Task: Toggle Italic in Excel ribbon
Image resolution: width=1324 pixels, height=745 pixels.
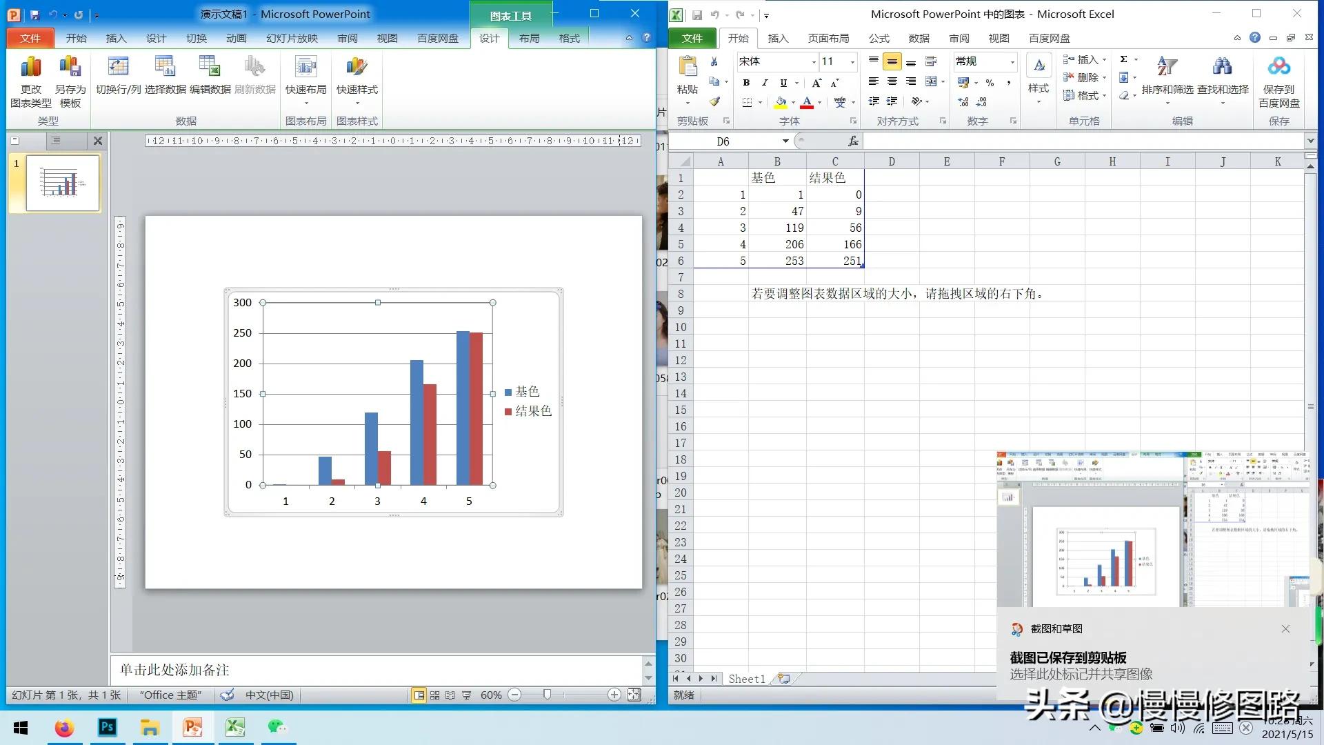Action: point(765,83)
